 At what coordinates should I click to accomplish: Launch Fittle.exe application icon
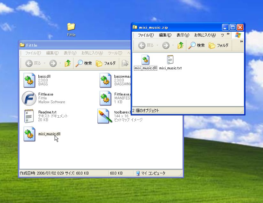(x=29, y=98)
